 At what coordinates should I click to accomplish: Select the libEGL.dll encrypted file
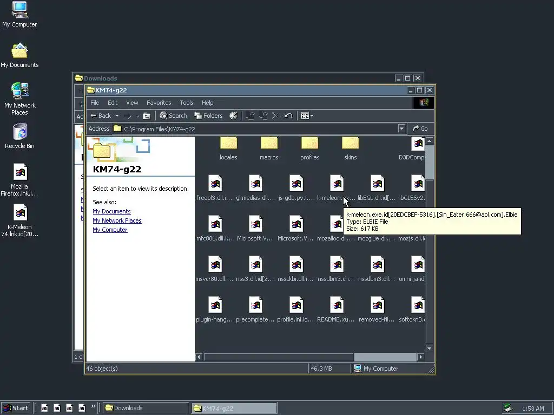pos(377,188)
